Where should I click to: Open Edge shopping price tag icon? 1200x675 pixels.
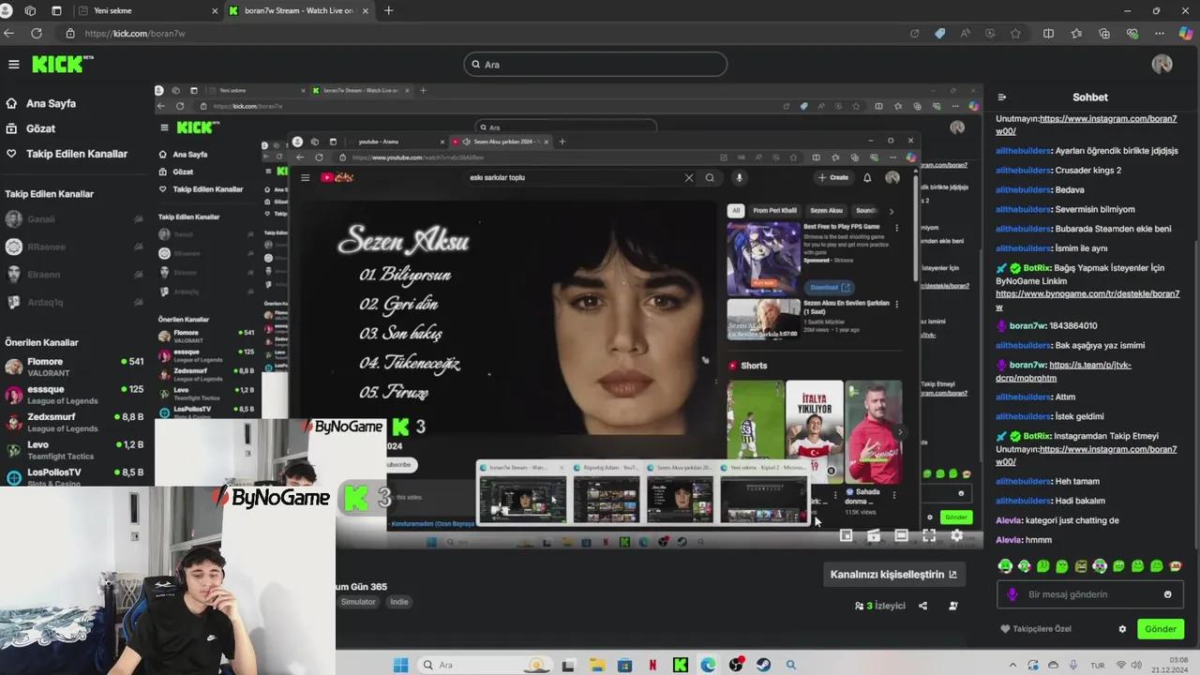[939, 33]
